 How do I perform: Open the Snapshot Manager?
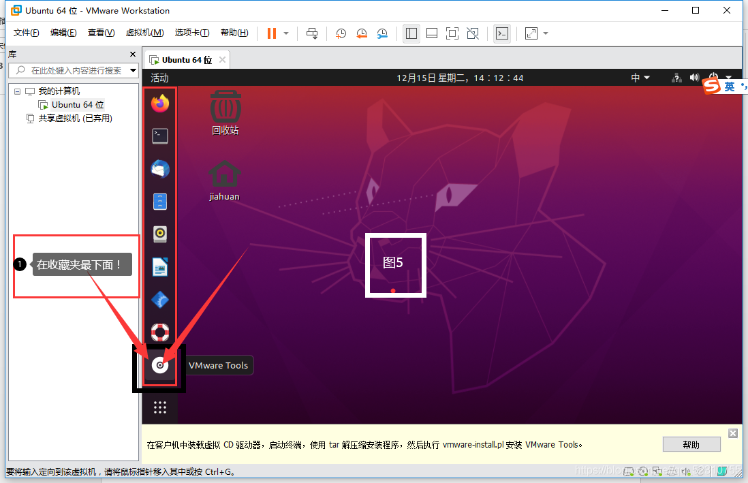tap(383, 33)
